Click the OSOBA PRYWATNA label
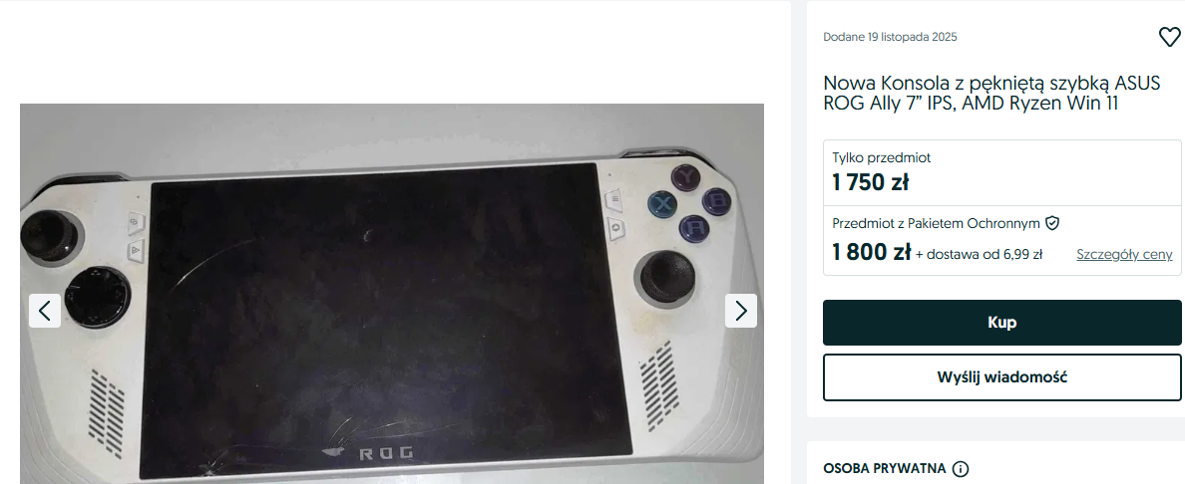The image size is (1185, 484). [884, 469]
